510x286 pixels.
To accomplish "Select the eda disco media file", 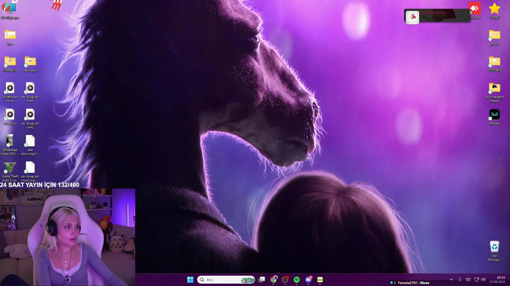I will point(10,117).
